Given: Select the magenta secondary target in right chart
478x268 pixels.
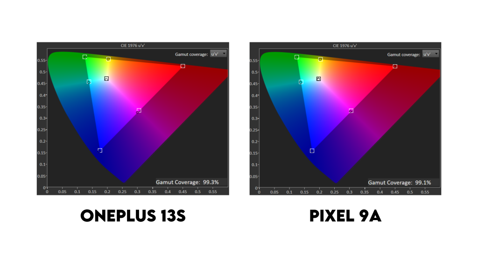Looking at the screenshot, I should click(351, 111).
